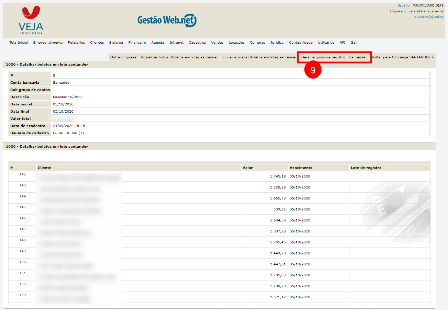Open the Empreendimento menu
Image resolution: width=448 pixels, height=310 pixels.
tap(48, 43)
